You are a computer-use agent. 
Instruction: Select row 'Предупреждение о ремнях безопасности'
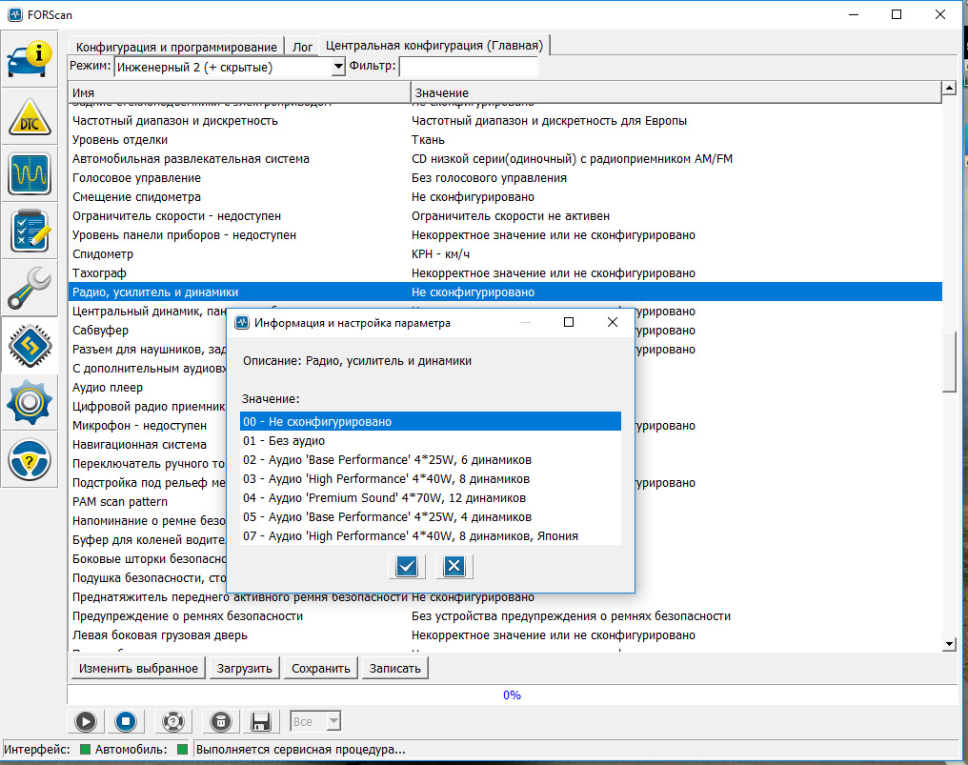click(x=505, y=616)
